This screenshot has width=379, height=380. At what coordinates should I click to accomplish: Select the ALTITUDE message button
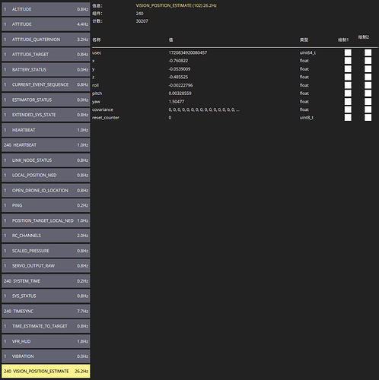click(x=46, y=9)
